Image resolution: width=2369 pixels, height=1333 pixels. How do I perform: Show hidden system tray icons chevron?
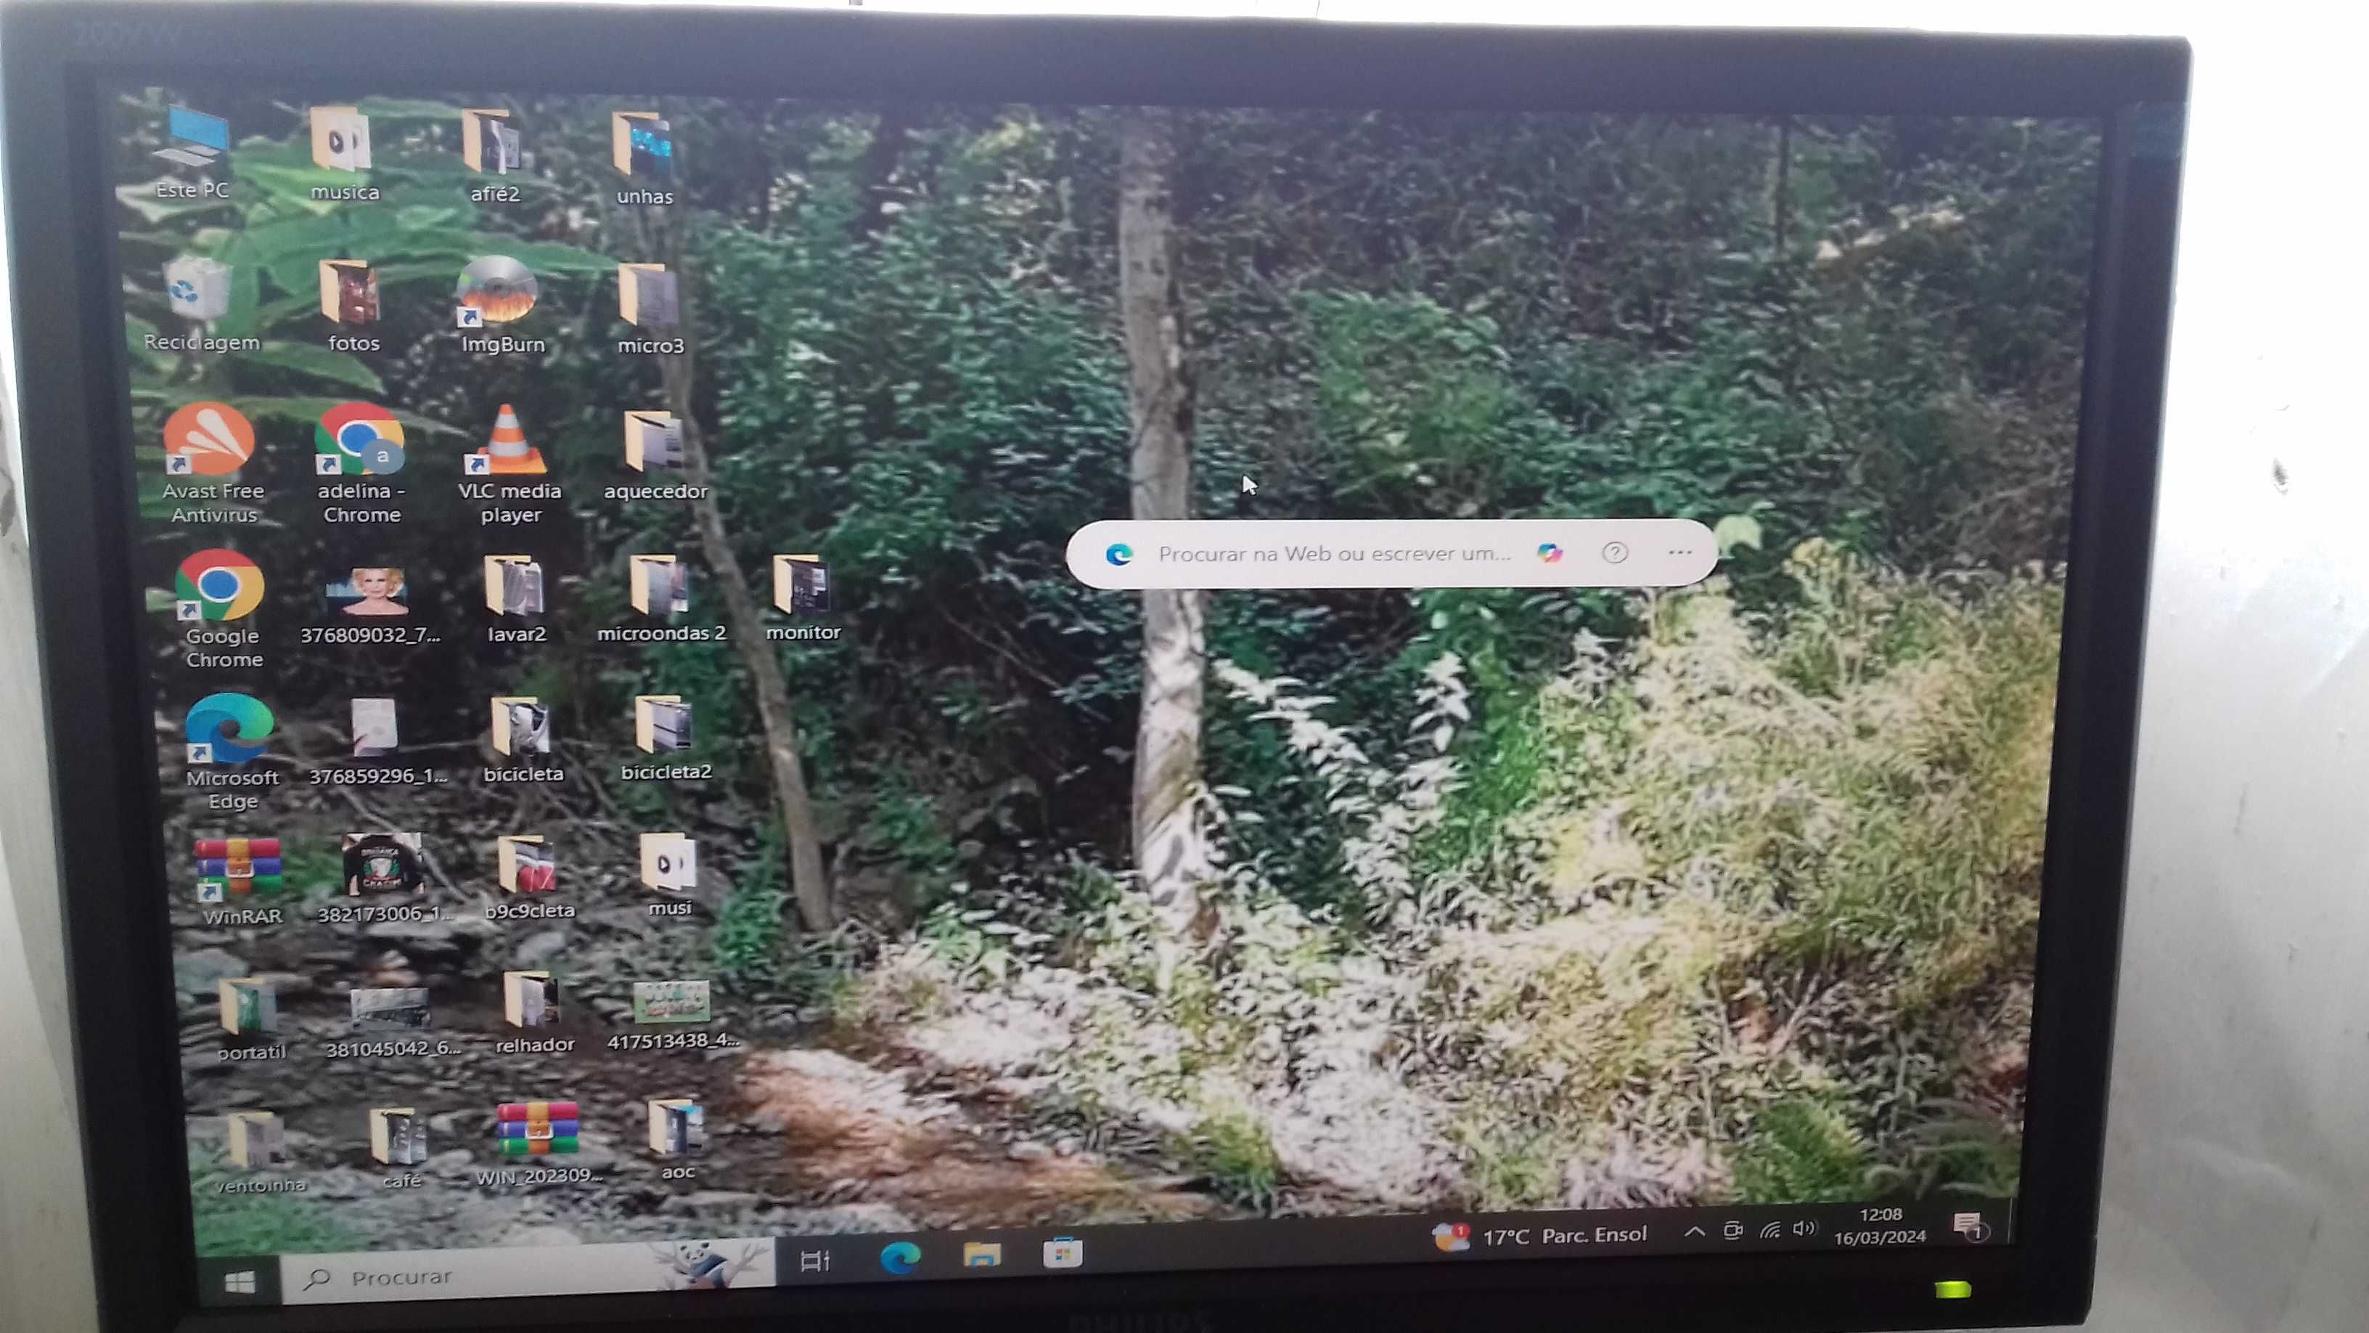coord(1694,1232)
